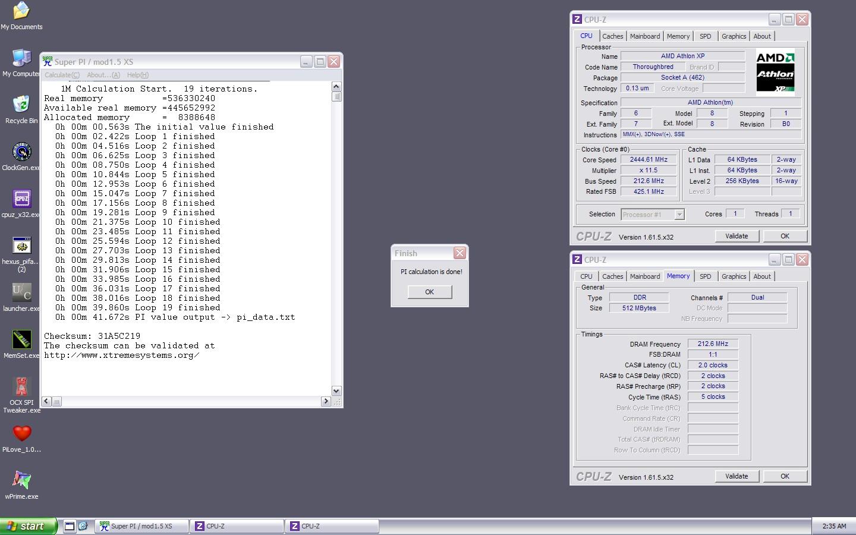
Task: Click xtremesystems.org URL text
Action: click(122, 355)
